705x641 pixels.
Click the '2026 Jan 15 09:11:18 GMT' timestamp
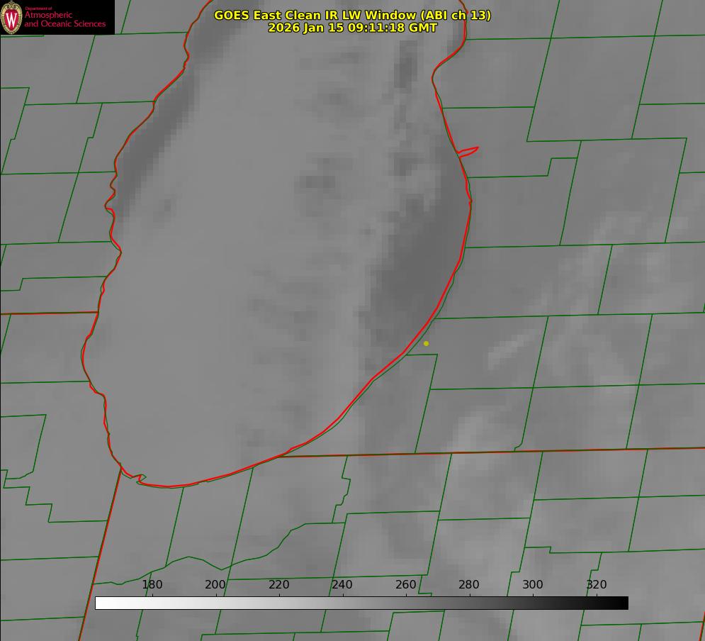click(352, 28)
